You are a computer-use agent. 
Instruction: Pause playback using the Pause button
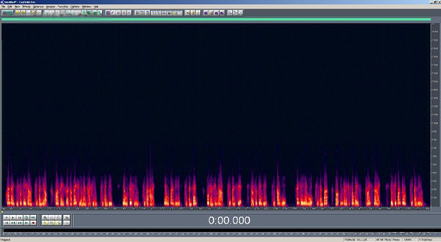(x=19, y=218)
